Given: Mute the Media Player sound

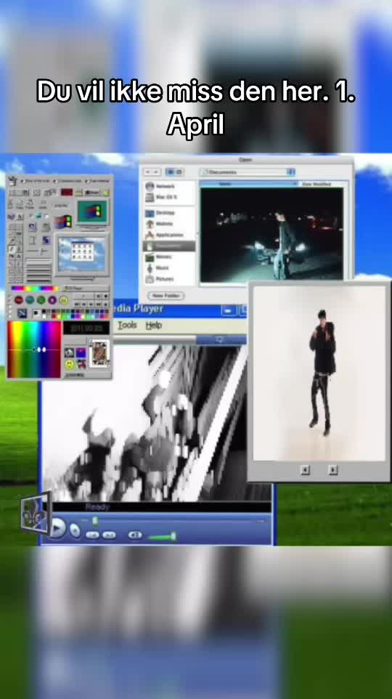Looking at the screenshot, I should pyautogui.click(x=135, y=535).
